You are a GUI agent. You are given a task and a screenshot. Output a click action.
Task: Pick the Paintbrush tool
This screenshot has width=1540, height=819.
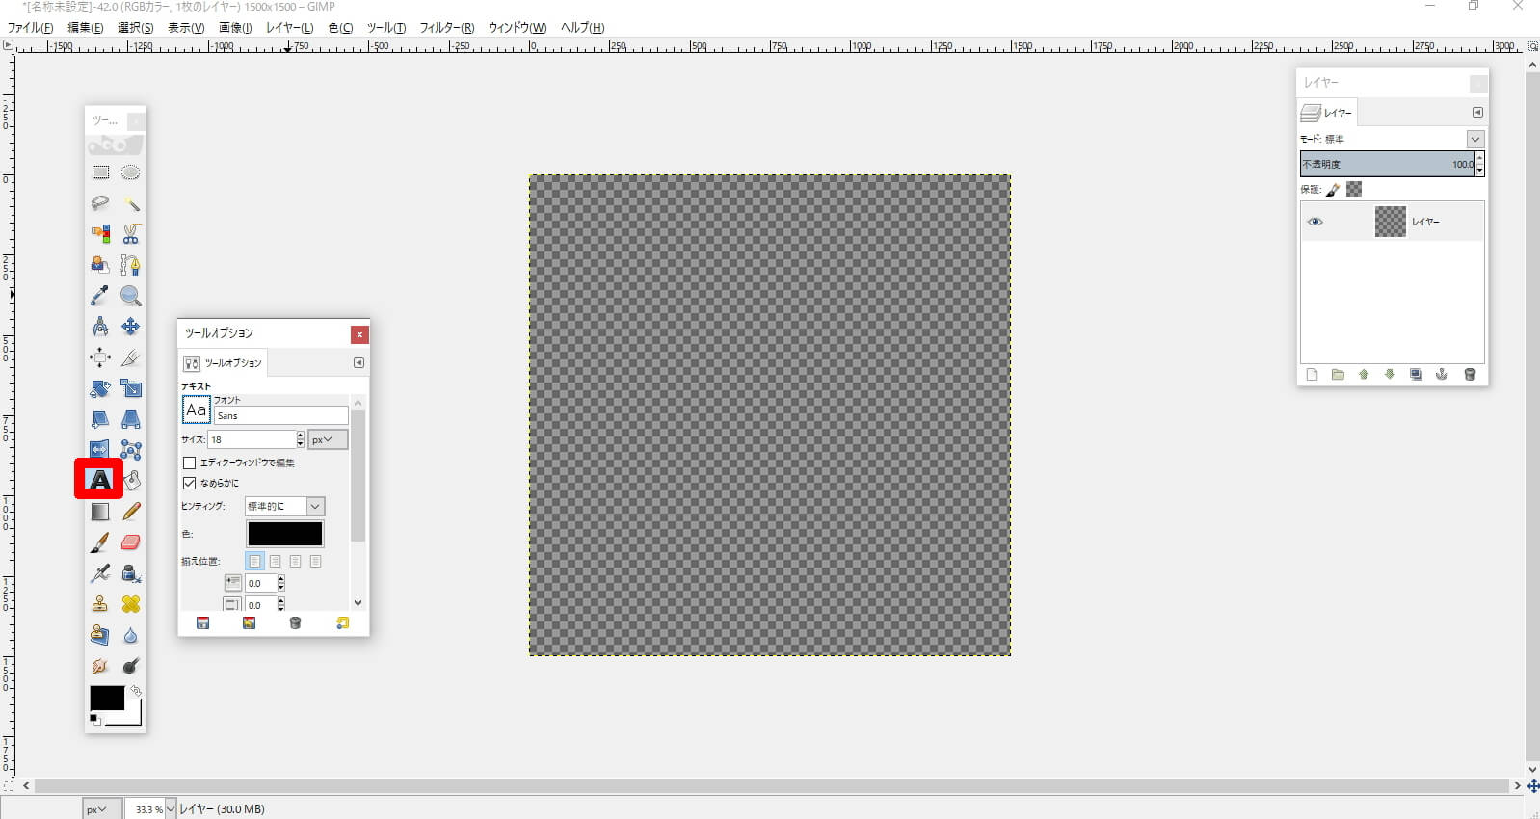pyautogui.click(x=100, y=542)
